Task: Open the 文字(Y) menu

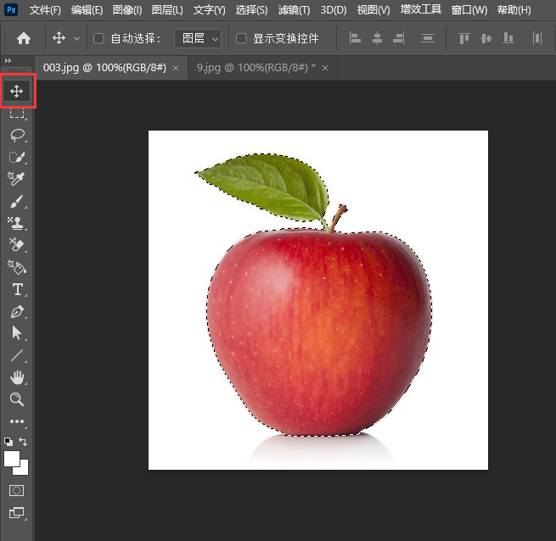Action: tap(209, 10)
